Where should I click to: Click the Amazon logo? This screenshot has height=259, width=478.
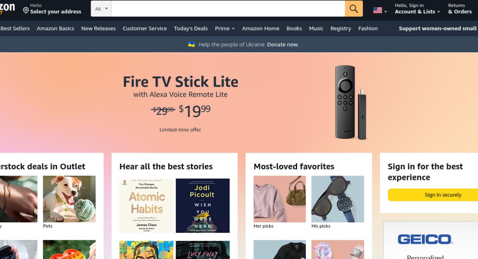tap(7, 8)
